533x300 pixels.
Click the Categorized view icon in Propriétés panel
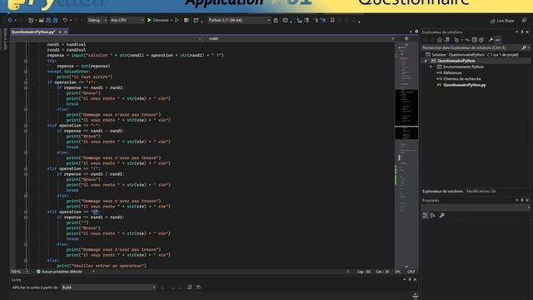click(426, 215)
